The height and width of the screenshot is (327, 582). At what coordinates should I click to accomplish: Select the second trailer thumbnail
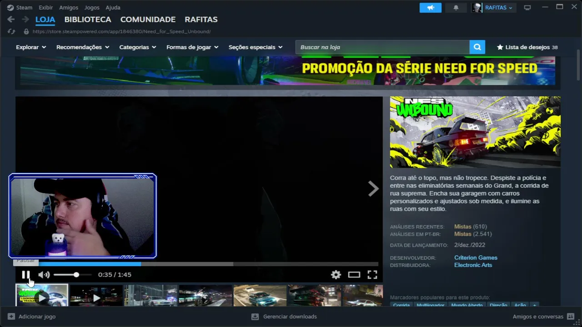pos(96,296)
